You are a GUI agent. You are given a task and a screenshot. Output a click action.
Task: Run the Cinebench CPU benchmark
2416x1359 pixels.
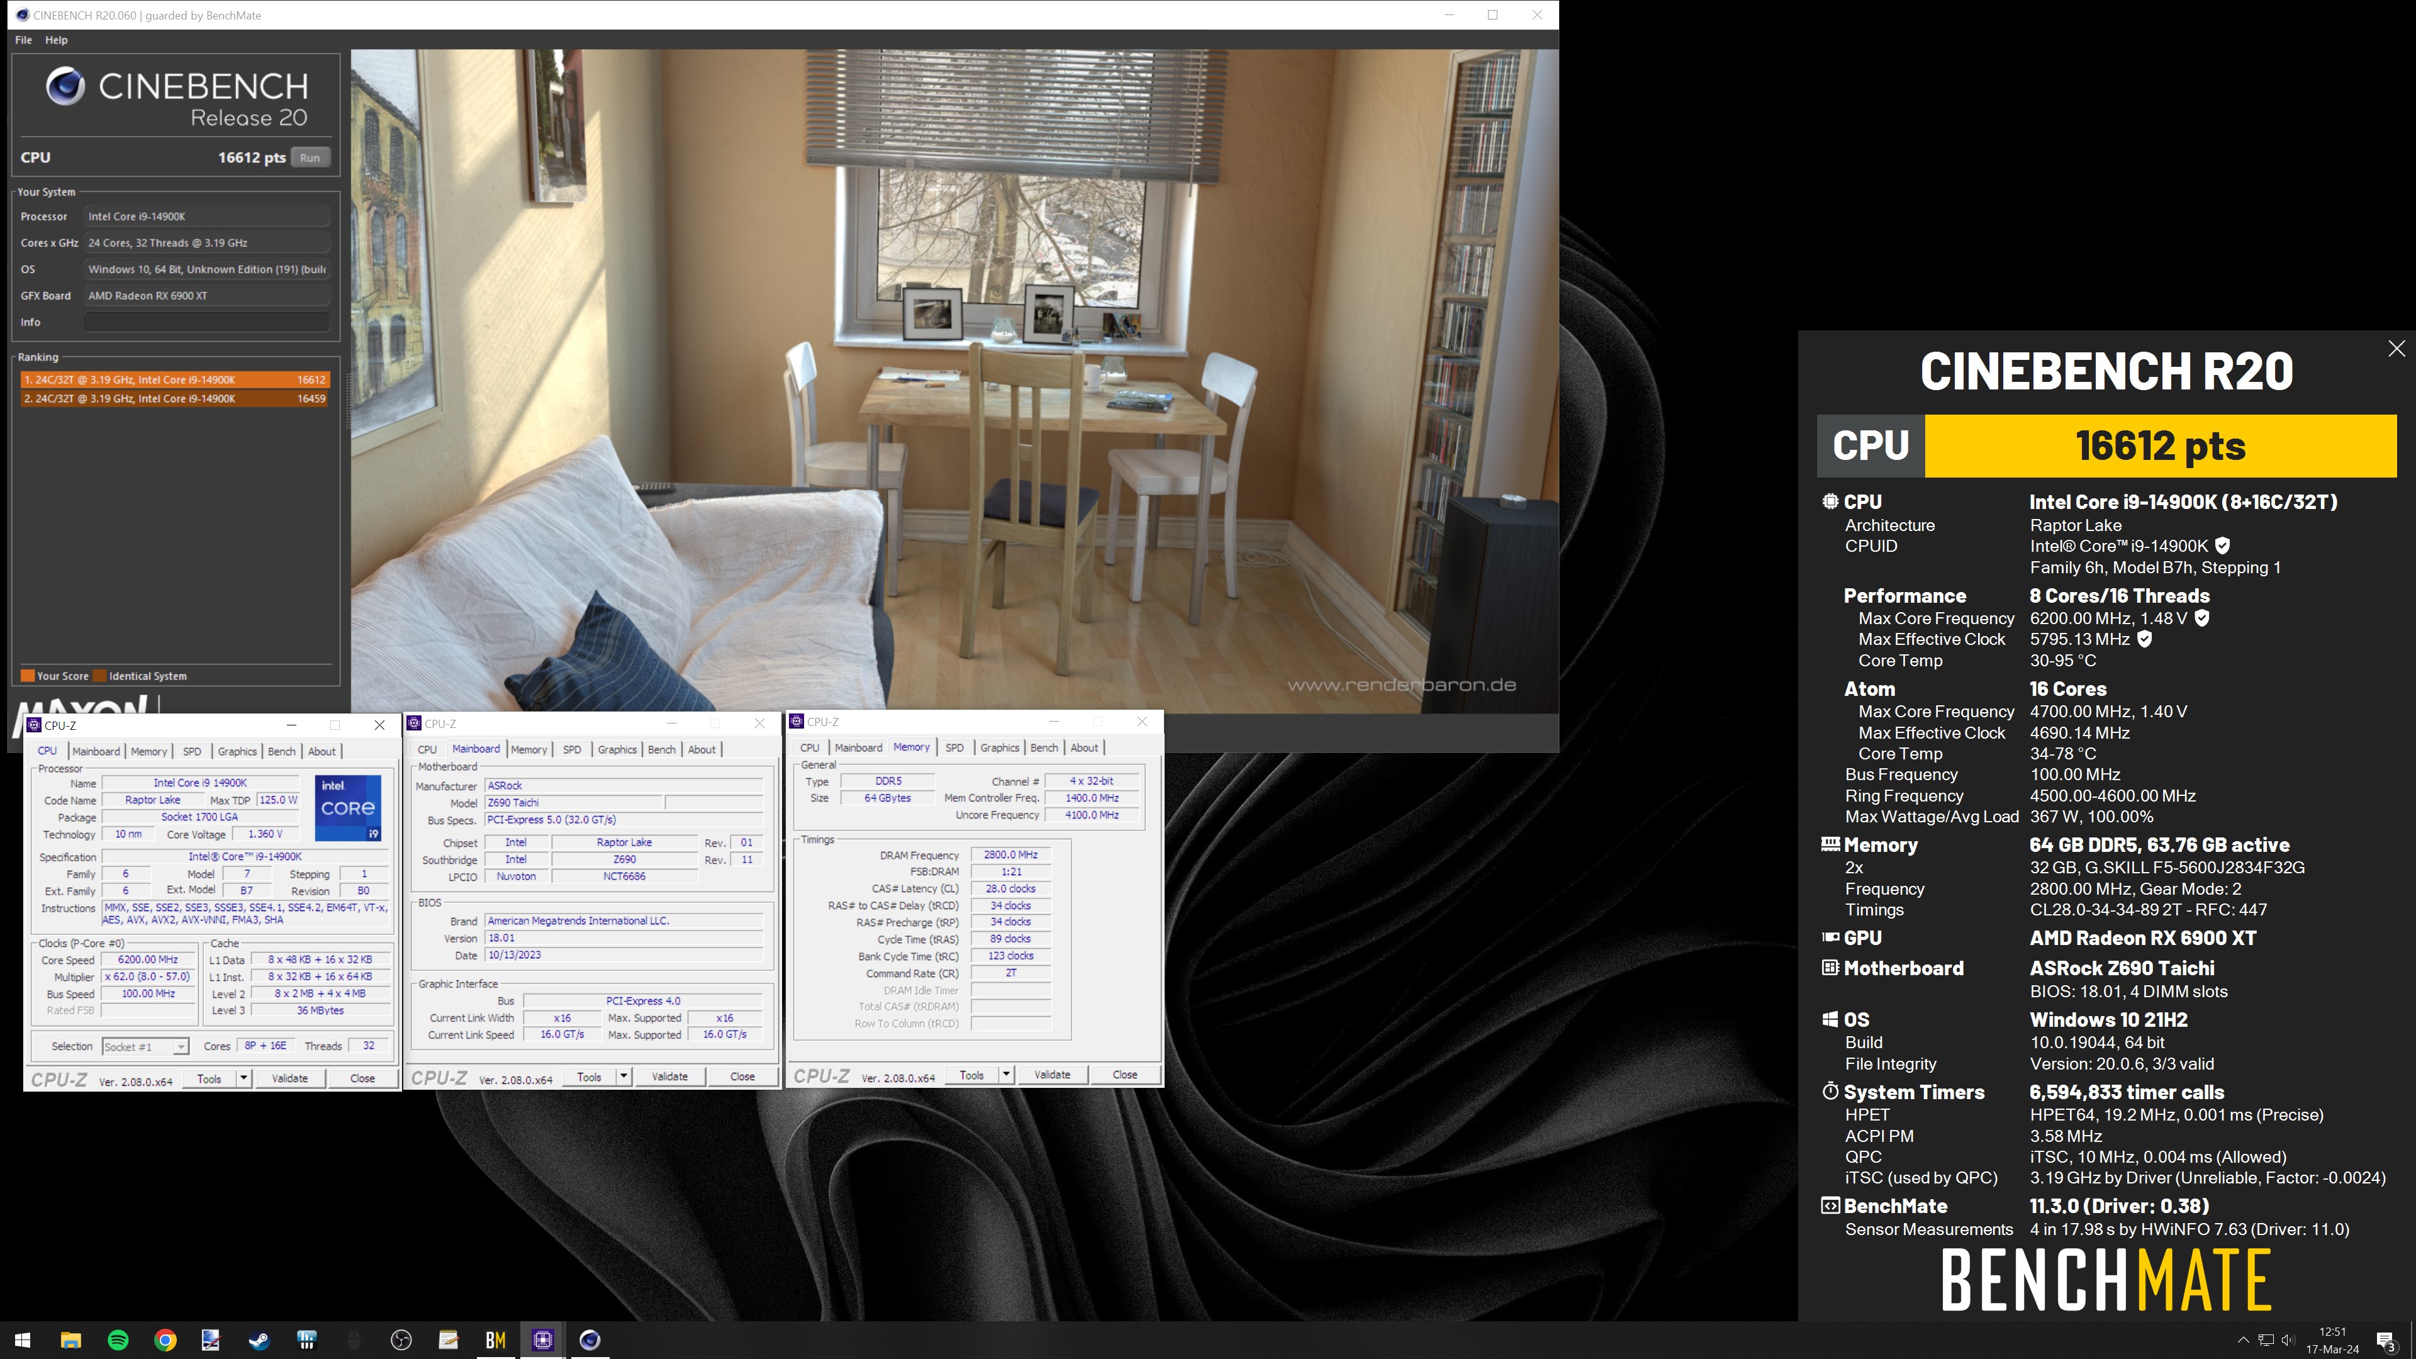point(310,157)
